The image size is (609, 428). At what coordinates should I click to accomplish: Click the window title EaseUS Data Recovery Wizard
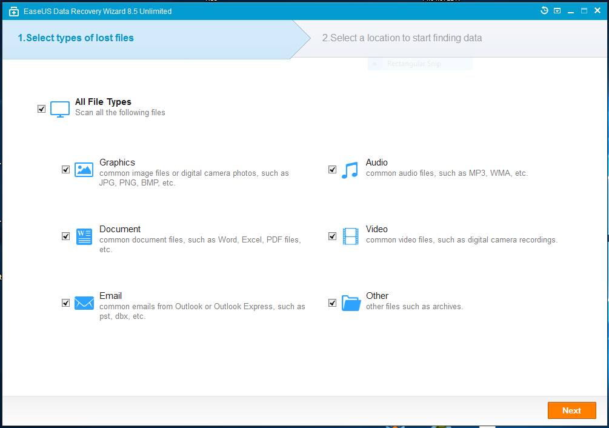[x=98, y=12]
